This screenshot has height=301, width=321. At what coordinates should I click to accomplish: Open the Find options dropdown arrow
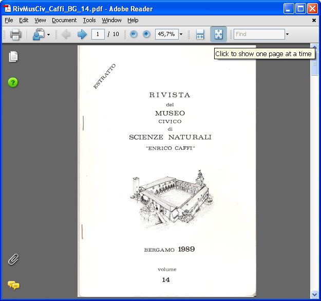[287, 34]
